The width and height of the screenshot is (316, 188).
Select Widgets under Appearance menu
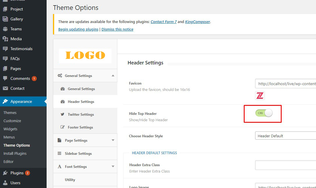point(10,129)
